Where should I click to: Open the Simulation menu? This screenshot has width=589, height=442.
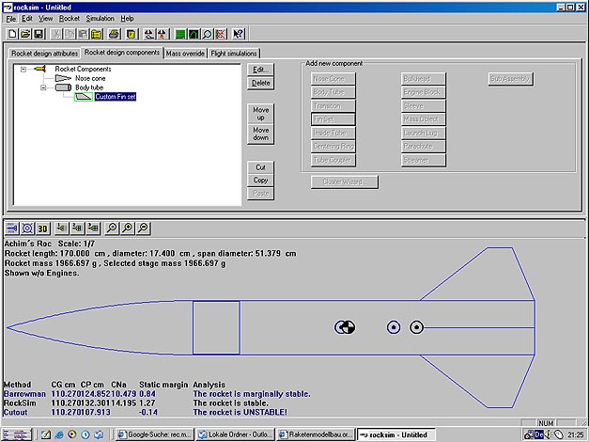(100, 19)
